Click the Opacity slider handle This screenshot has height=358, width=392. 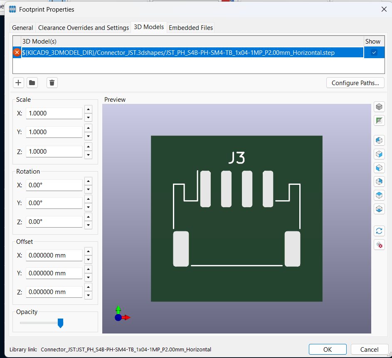click(x=60, y=323)
